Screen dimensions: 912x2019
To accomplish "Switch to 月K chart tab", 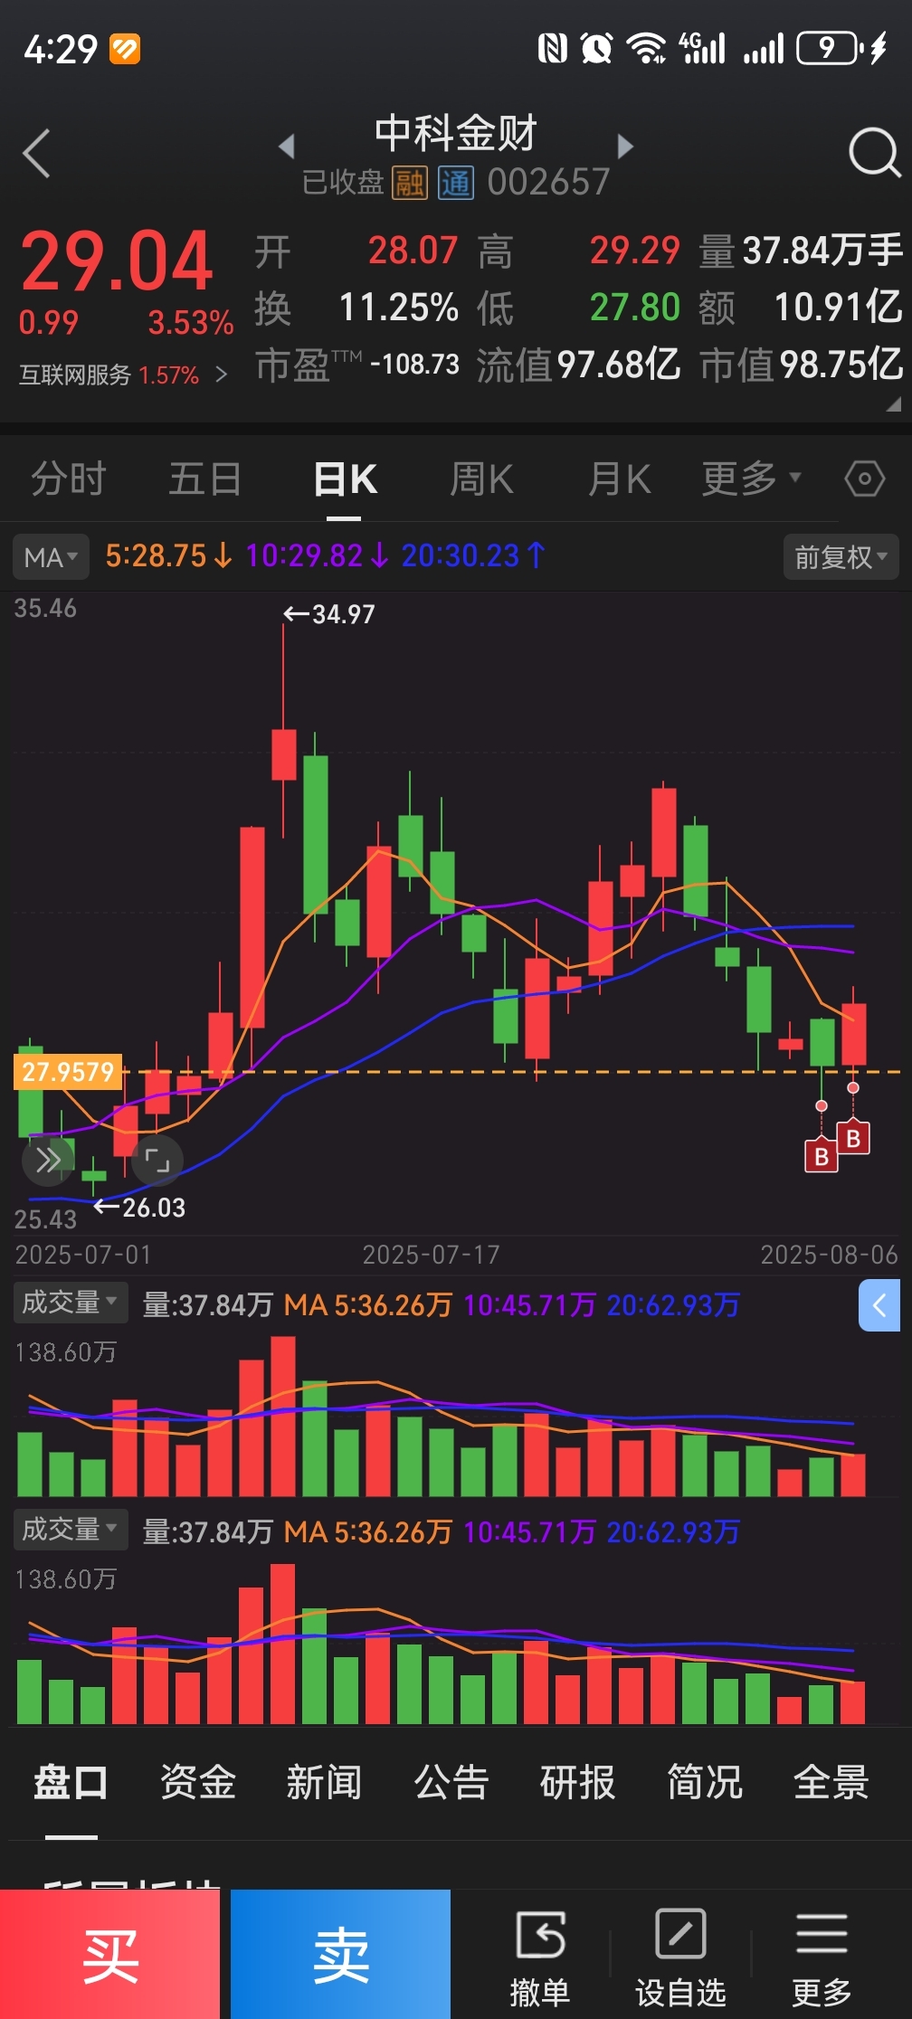I will pyautogui.click(x=619, y=479).
